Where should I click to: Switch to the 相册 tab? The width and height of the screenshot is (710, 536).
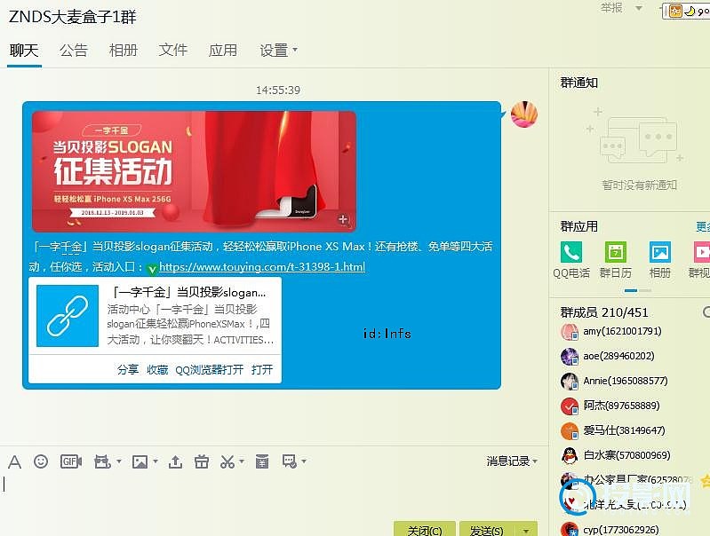click(x=124, y=50)
